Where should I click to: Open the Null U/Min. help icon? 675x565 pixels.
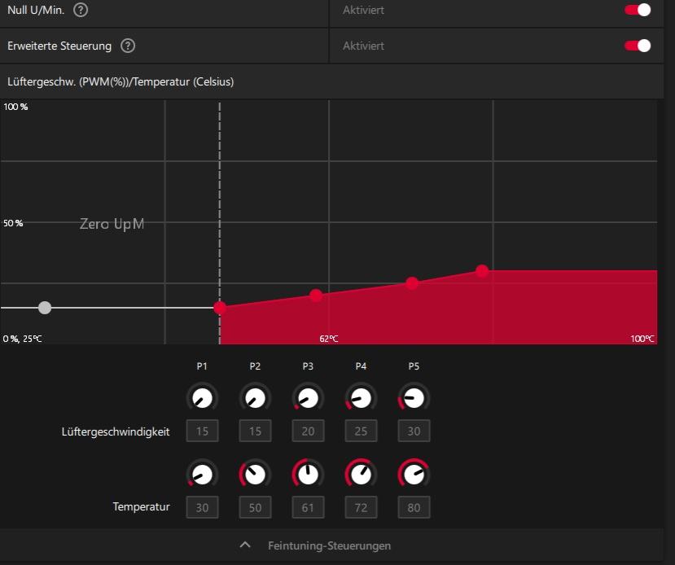tap(81, 10)
